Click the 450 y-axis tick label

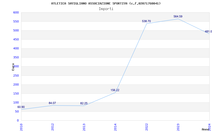16,39
